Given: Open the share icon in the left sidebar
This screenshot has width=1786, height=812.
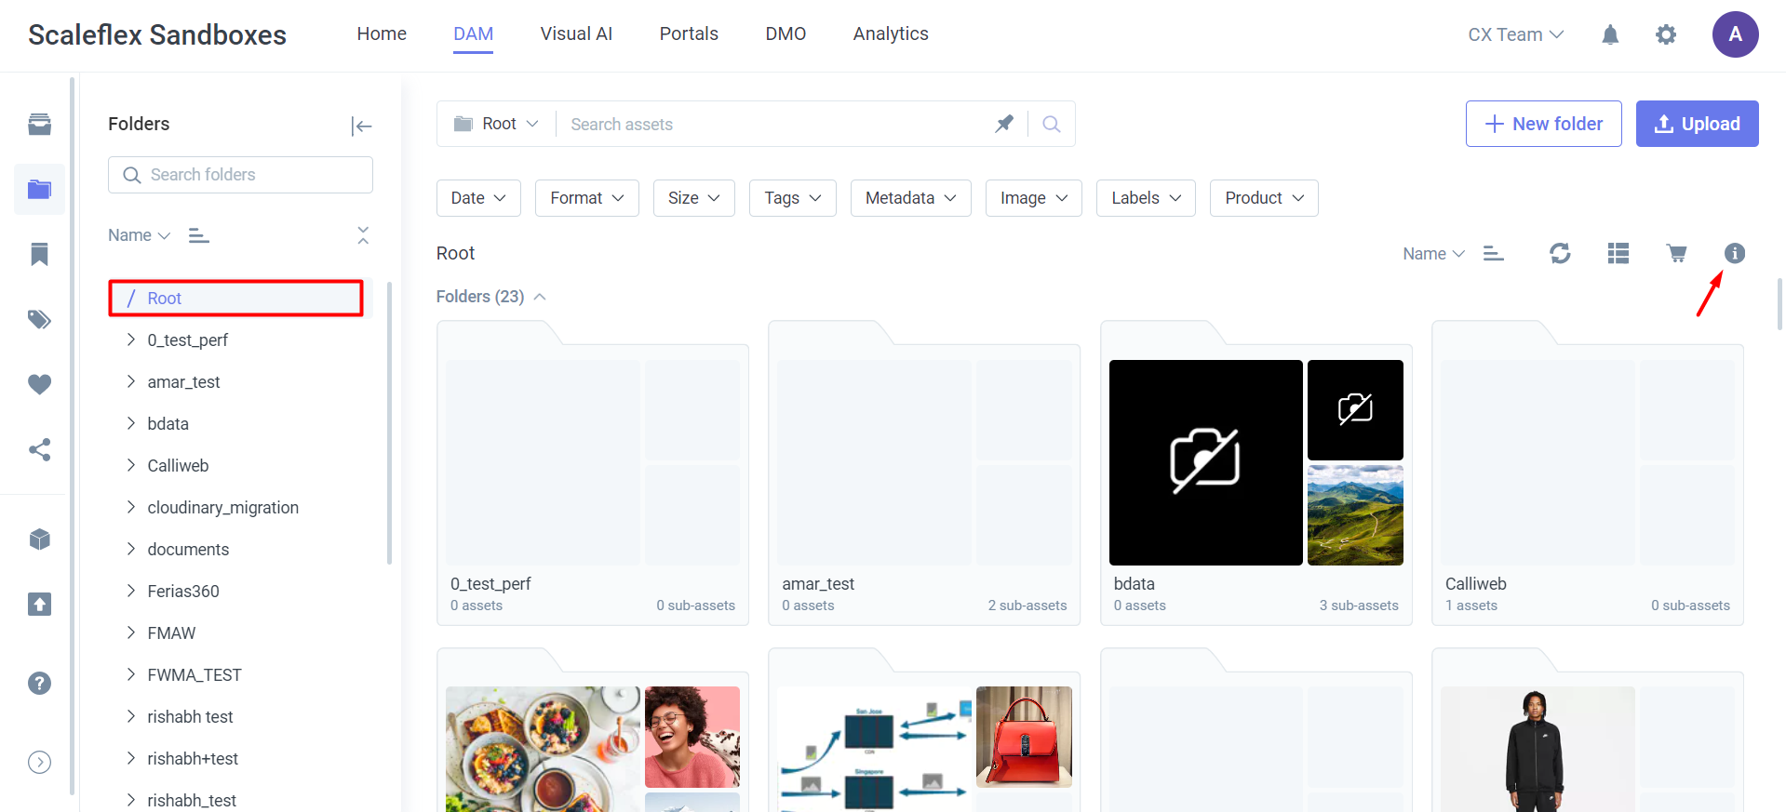Looking at the screenshot, I should 39,450.
